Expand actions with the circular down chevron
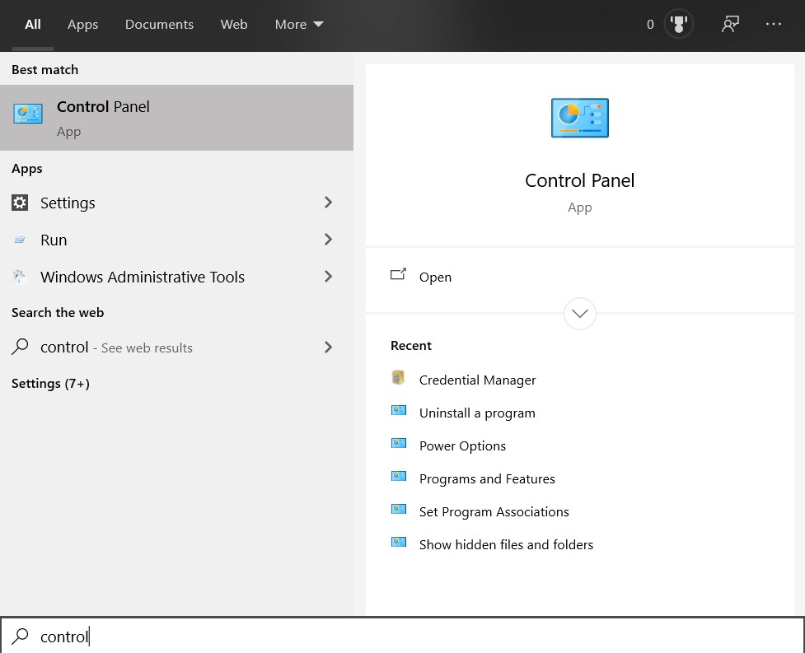The image size is (805, 653). point(580,314)
